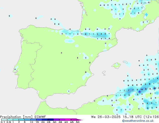Select the 0.5–1 mm legend color box

click(x=10, y=120)
